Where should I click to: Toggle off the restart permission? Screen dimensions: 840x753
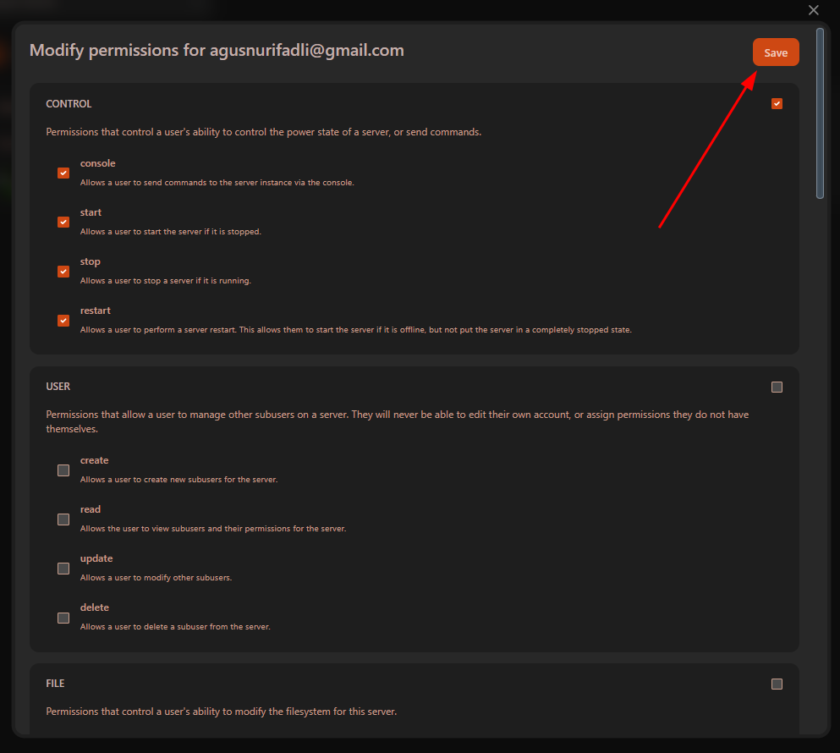click(x=63, y=321)
